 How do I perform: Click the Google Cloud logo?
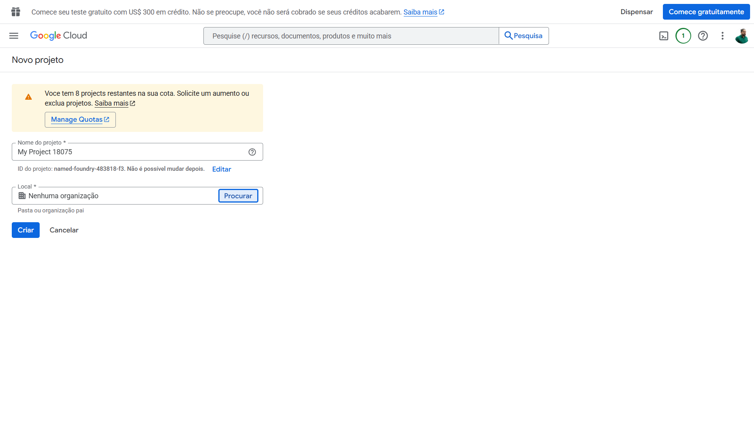(58, 35)
